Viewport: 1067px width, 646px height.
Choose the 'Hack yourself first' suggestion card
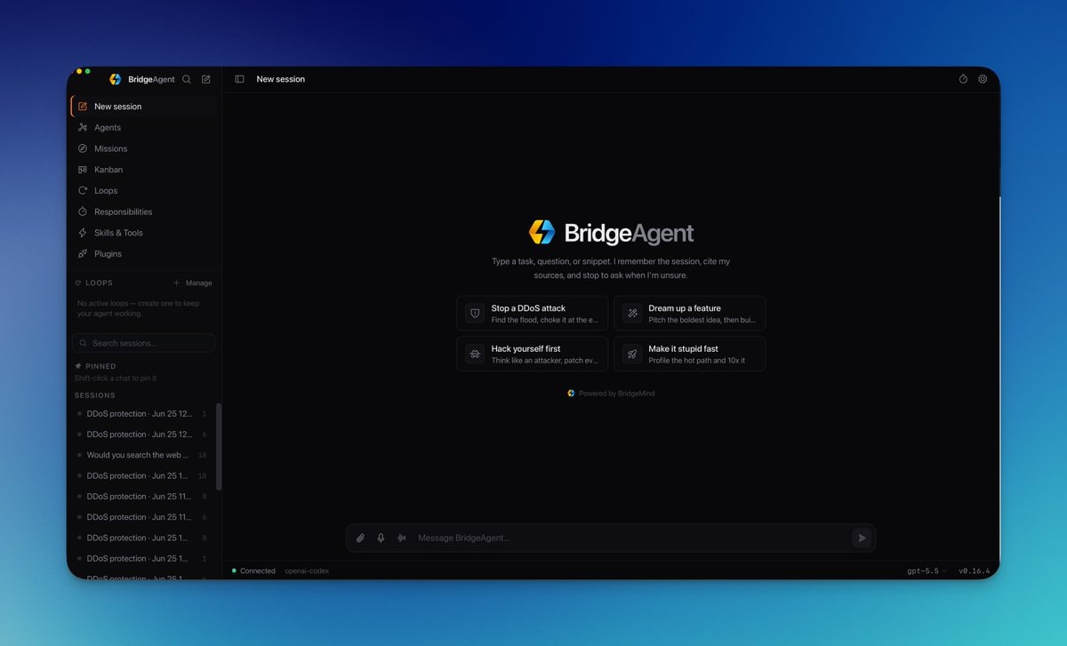point(533,354)
